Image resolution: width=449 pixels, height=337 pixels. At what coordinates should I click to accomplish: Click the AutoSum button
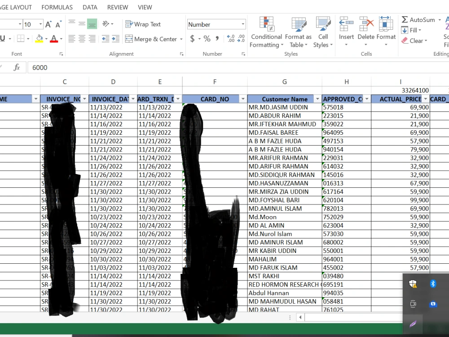click(x=418, y=20)
